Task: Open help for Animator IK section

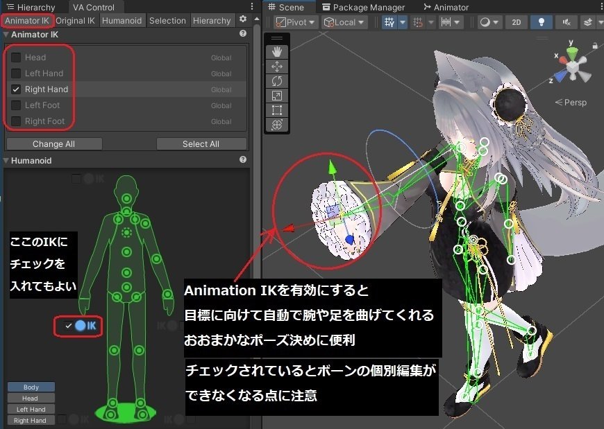Action: tap(243, 33)
